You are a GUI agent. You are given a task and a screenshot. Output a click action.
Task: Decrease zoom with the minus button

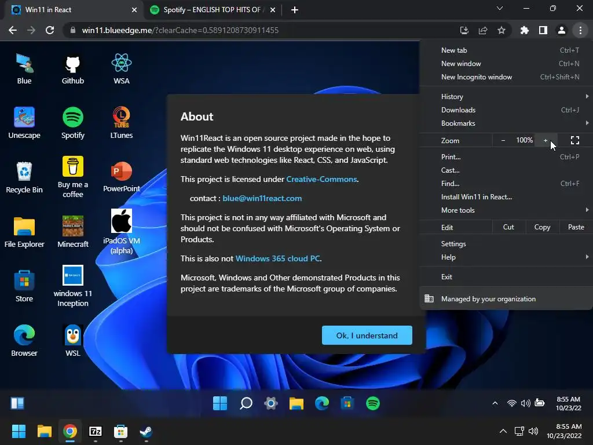pos(503,140)
